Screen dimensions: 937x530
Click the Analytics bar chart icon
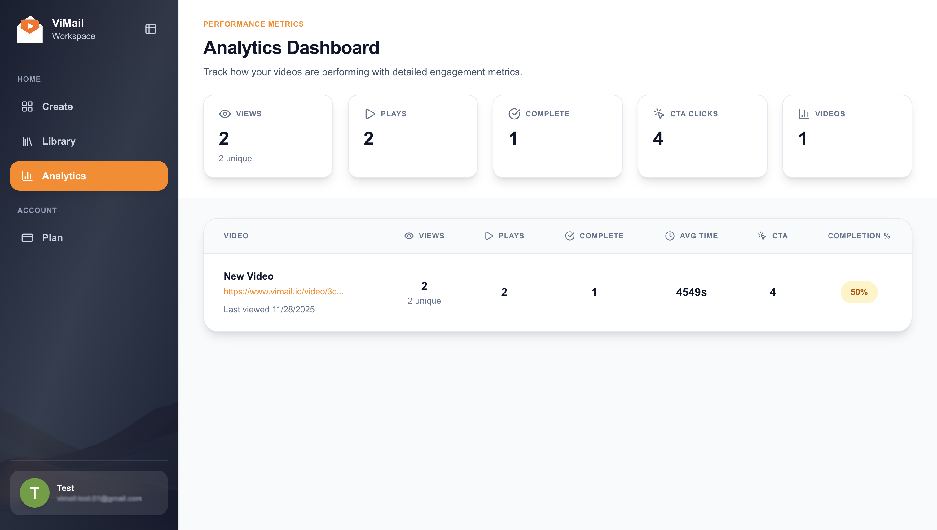(x=28, y=176)
